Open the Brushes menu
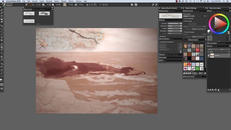This screenshot has height=130, width=231. point(49,1)
